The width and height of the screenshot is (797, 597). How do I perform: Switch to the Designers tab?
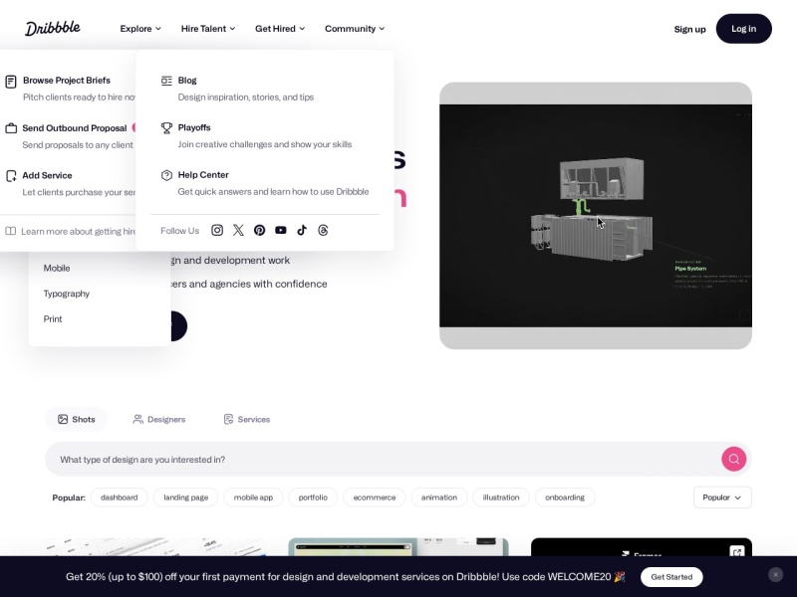159,419
